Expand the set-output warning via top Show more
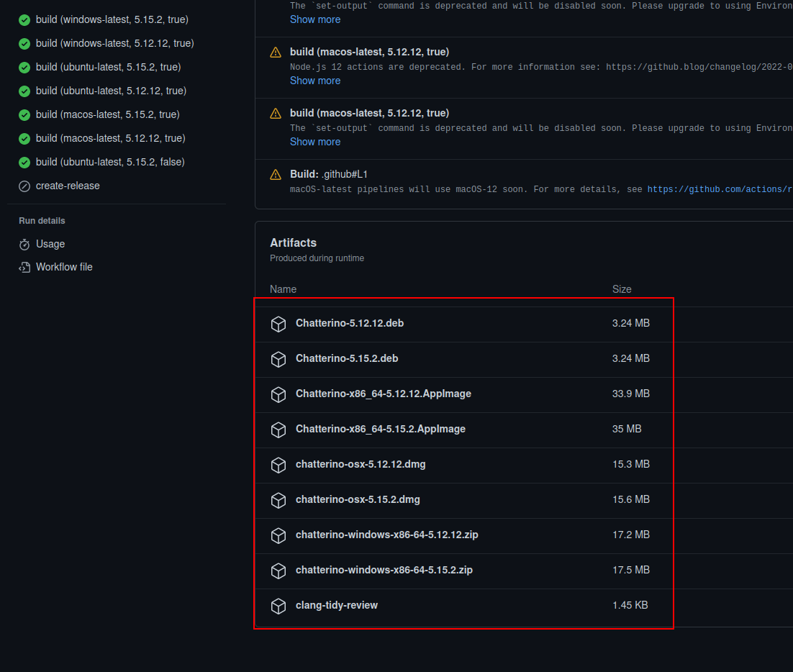Viewport: 793px width, 672px height. pyautogui.click(x=315, y=19)
